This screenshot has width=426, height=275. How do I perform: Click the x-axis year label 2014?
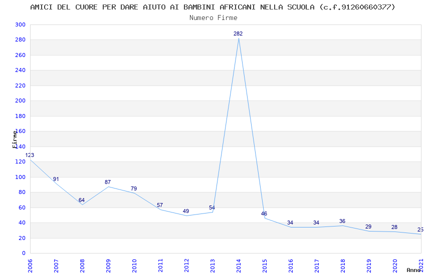(x=239, y=265)
